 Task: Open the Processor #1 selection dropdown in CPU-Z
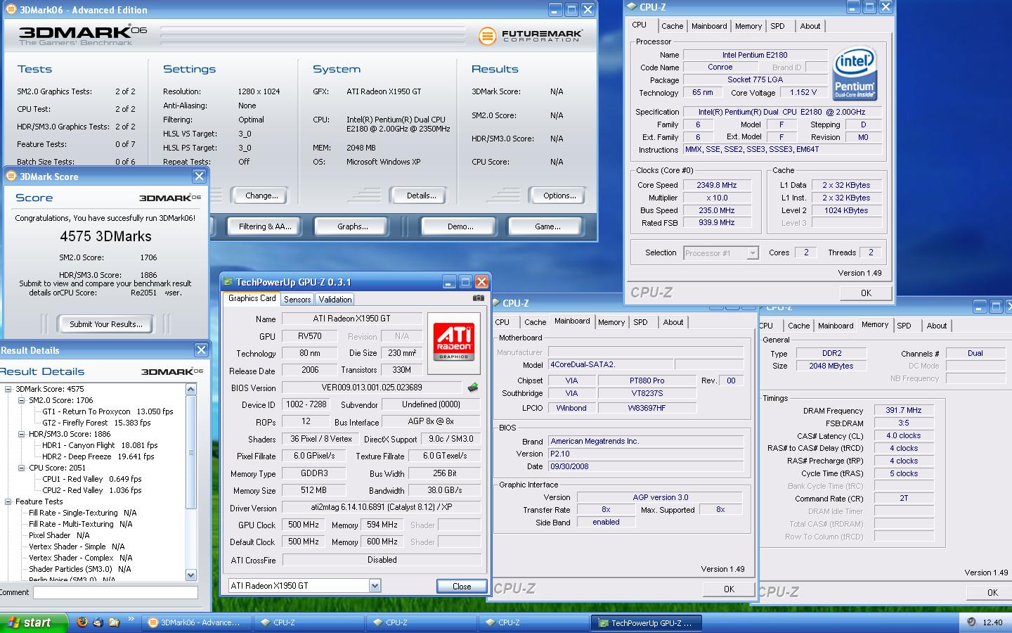tap(753, 253)
